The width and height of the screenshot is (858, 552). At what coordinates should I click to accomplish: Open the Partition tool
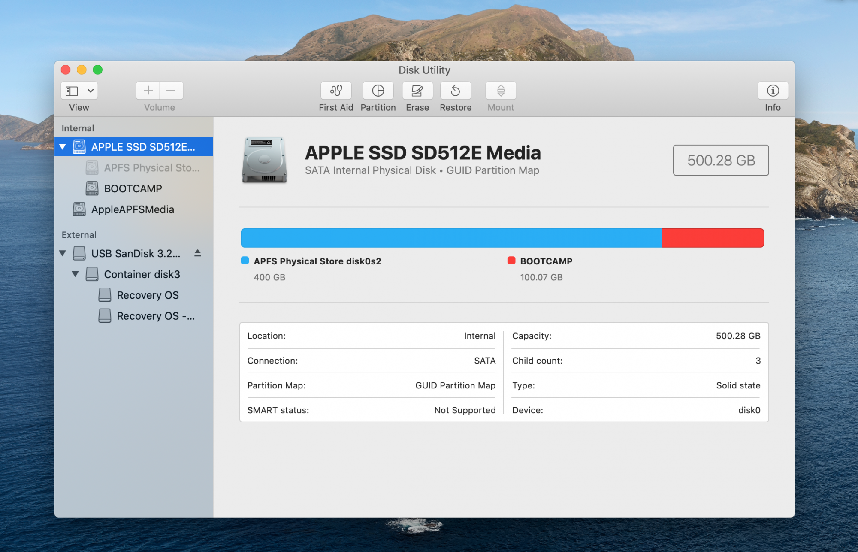(x=378, y=91)
